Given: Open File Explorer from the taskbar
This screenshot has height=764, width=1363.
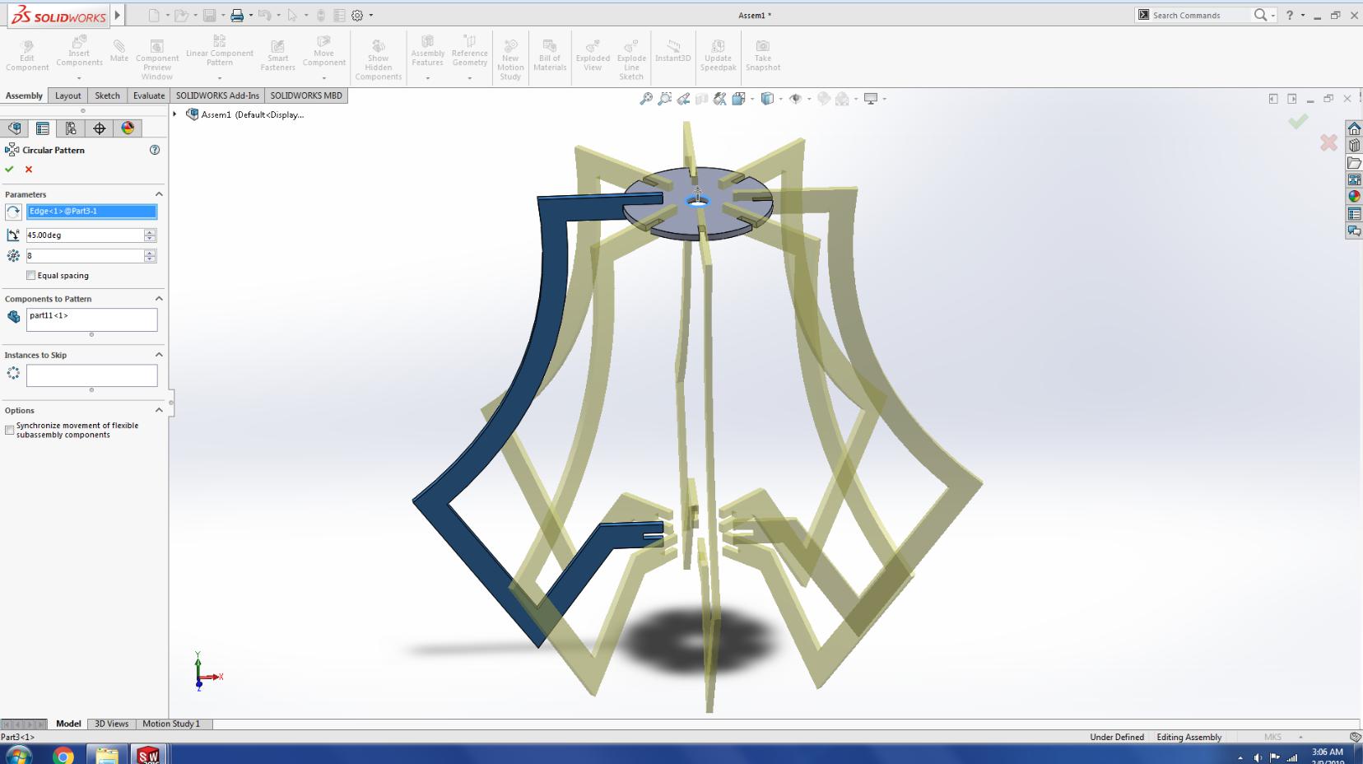Looking at the screenshot, I should pos(107,755).
